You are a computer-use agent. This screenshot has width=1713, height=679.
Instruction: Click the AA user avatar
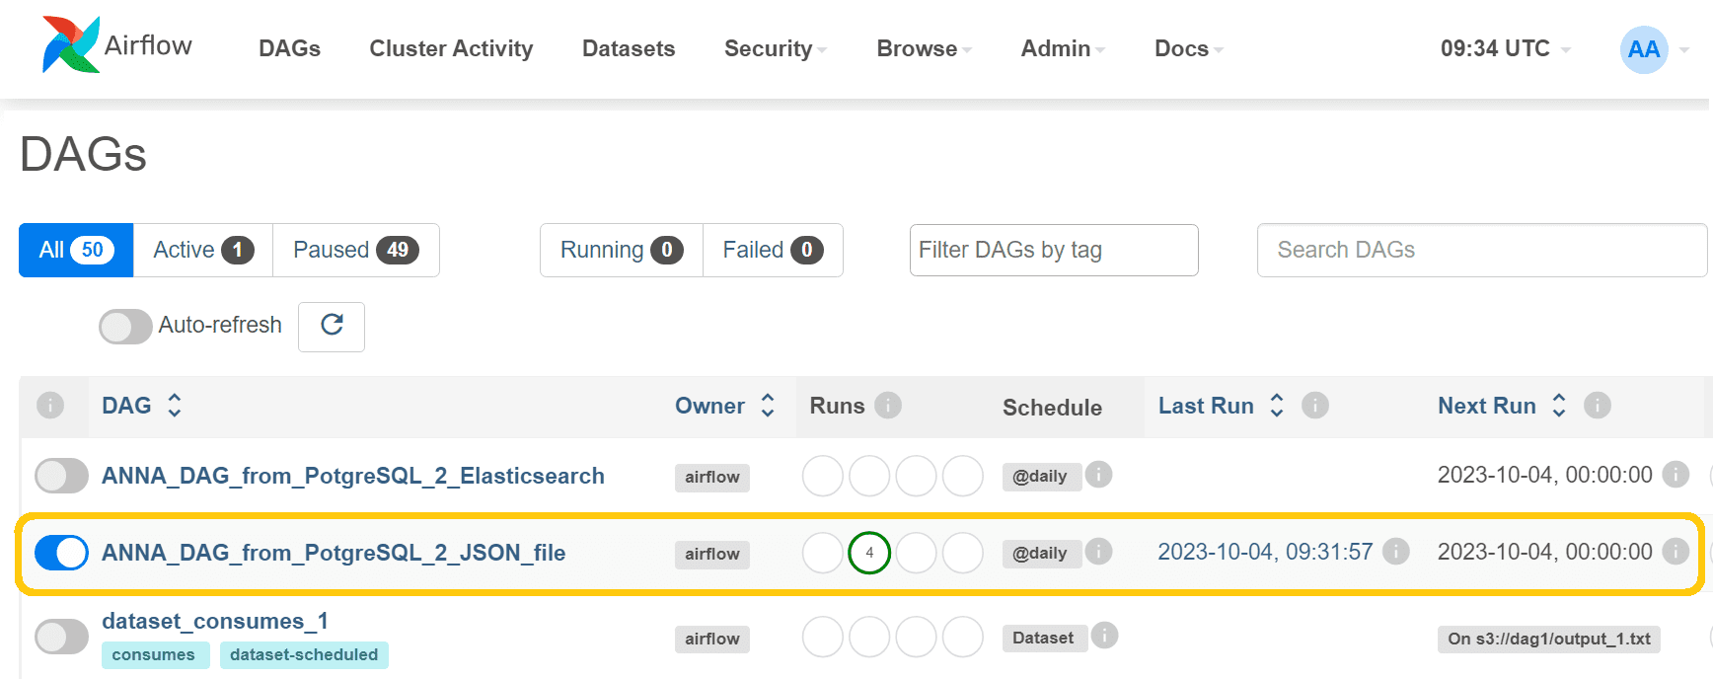[1644, 49]
